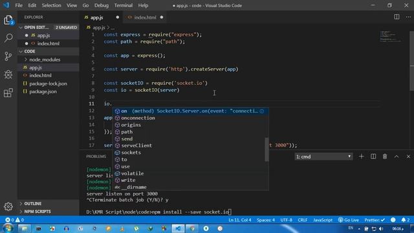Screen dimensions: 414x233
Task: Change end of line sequence CRLF
Action: (302, 220)
